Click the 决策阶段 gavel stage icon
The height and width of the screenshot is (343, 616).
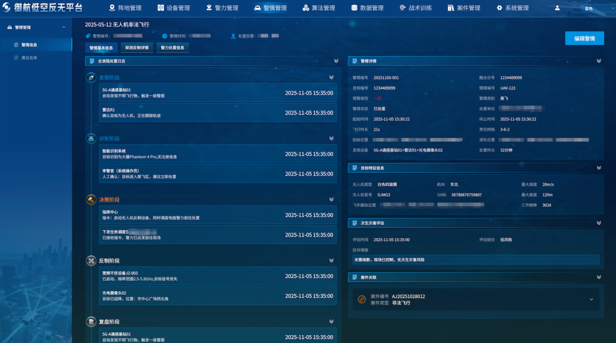click(91, 199)
